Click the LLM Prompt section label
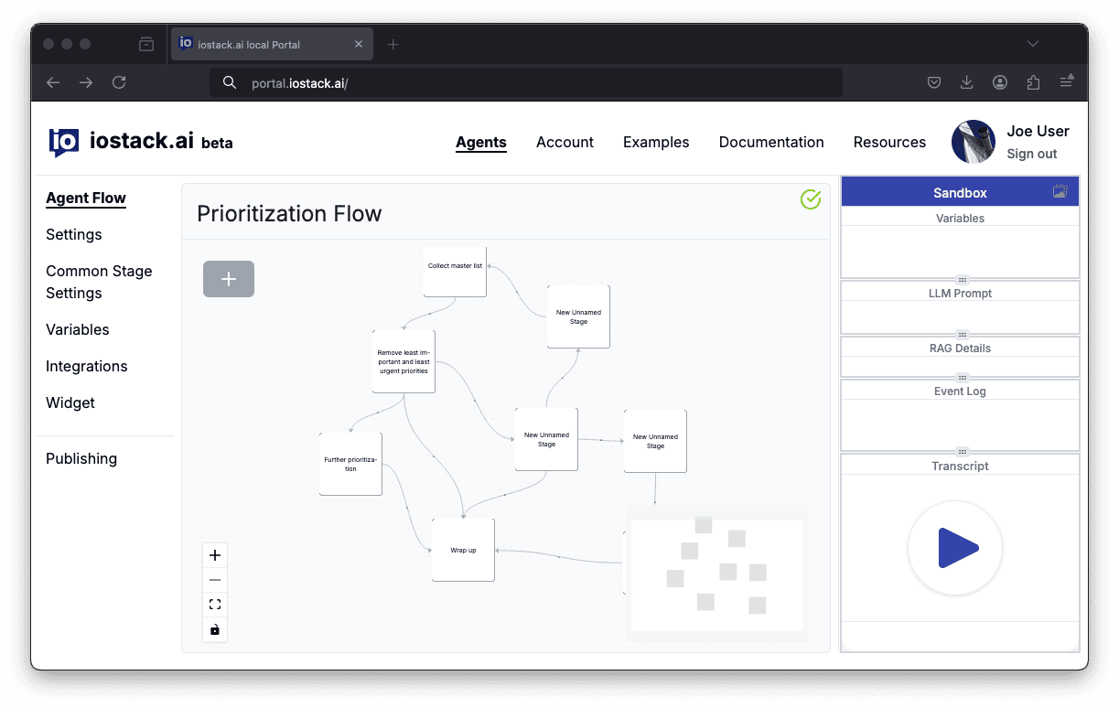Image resolution: width=1119 pixels, height=708 pixels. coord(960,294)
